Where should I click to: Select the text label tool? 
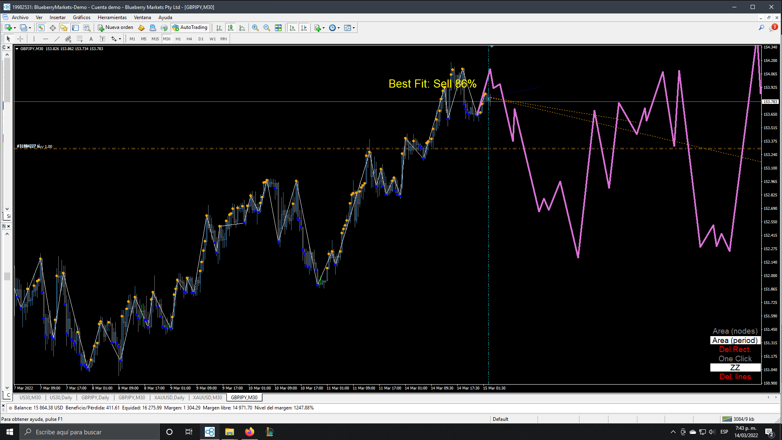[102, 39]
